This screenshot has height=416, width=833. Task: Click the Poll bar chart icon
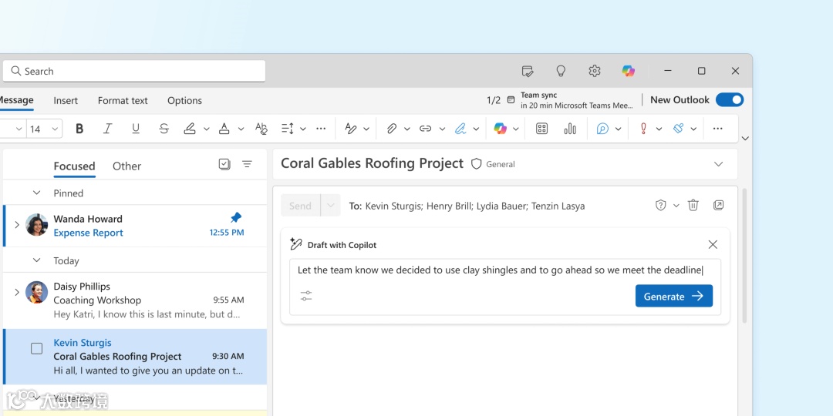[x=570, y=129]
